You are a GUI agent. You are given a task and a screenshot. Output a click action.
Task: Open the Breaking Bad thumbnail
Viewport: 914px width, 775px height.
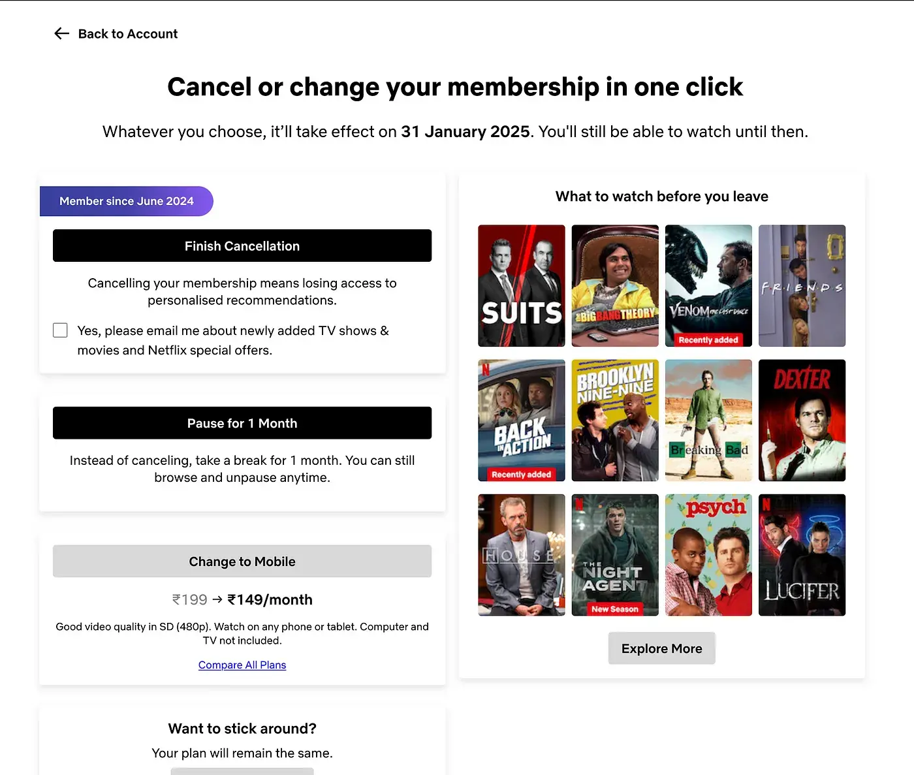(708, 420)
